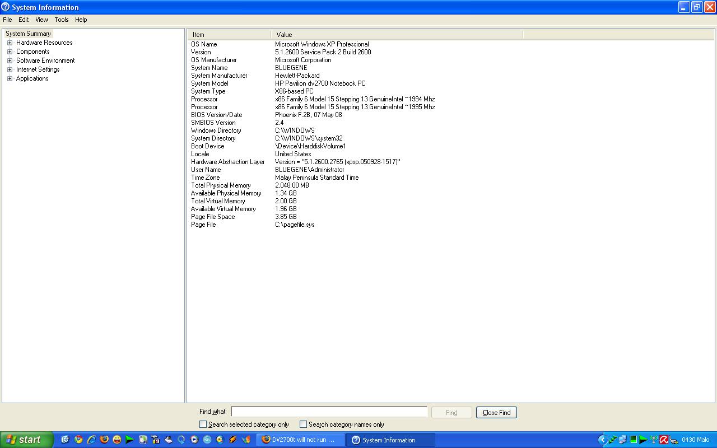Select the 'BIOS Version/Date' row
The width and height of the screenshot is (717, 448).
(216, 115)
